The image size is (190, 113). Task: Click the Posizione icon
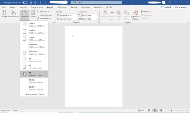[x=105, y=13]
